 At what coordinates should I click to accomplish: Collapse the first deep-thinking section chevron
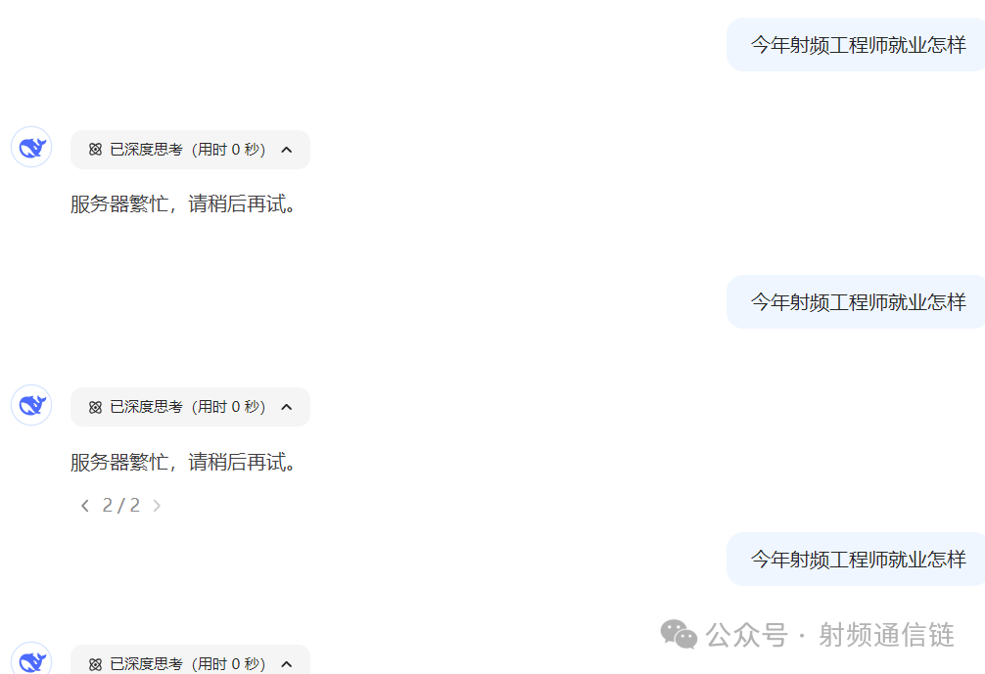(x=287, y=150)
